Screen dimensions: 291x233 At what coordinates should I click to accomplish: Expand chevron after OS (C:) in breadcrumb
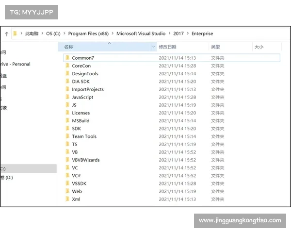pyautogui.click(x=65, y=33)
